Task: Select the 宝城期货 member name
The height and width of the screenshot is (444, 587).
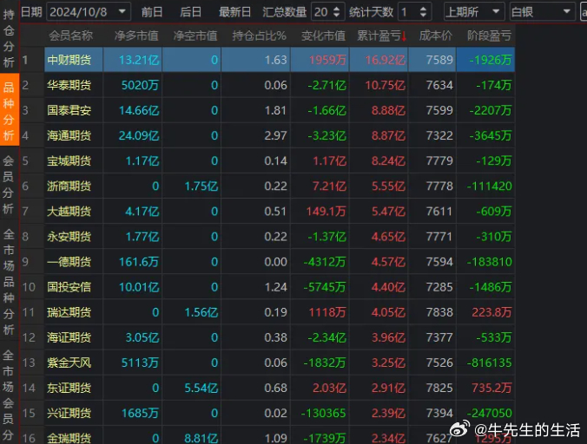Action: (x=69, y=160)
